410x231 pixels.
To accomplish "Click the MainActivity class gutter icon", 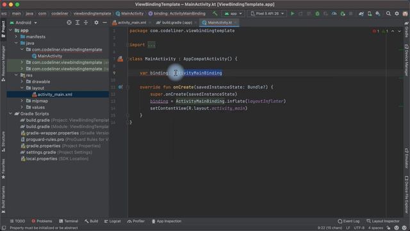I will 120,59.
